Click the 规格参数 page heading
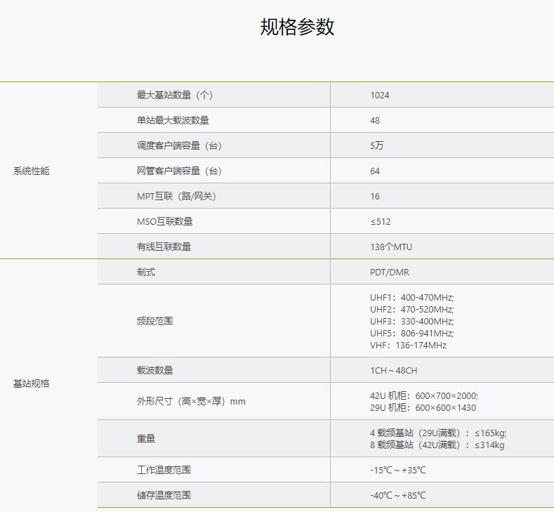554x512 pixels. point(297,27)
